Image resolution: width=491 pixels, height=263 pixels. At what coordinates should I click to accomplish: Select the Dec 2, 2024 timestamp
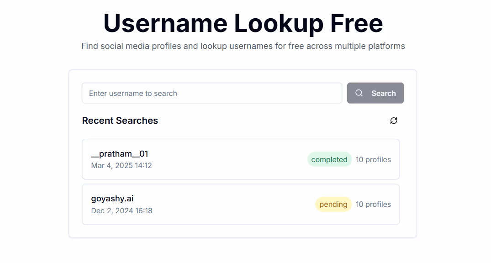coord(121,210)
